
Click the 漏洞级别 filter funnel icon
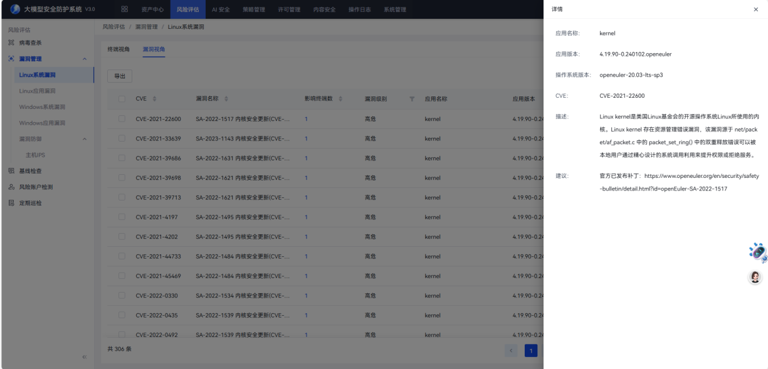click(x=412, y=99)
